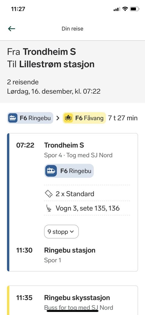
Task: Tap the ticket icon beside 2 x Standard
Action: (49, 194)
